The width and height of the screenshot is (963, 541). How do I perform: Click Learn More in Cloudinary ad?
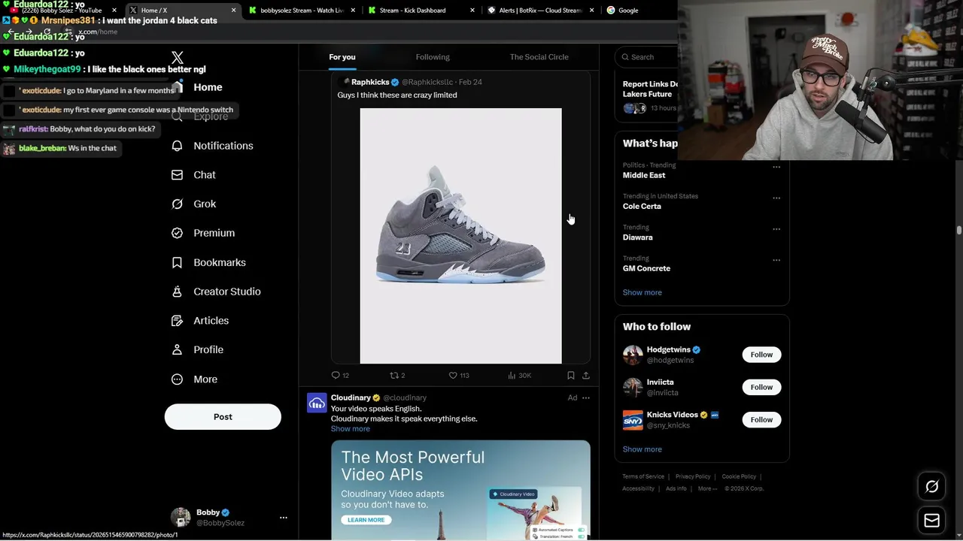tap(366, 520)
